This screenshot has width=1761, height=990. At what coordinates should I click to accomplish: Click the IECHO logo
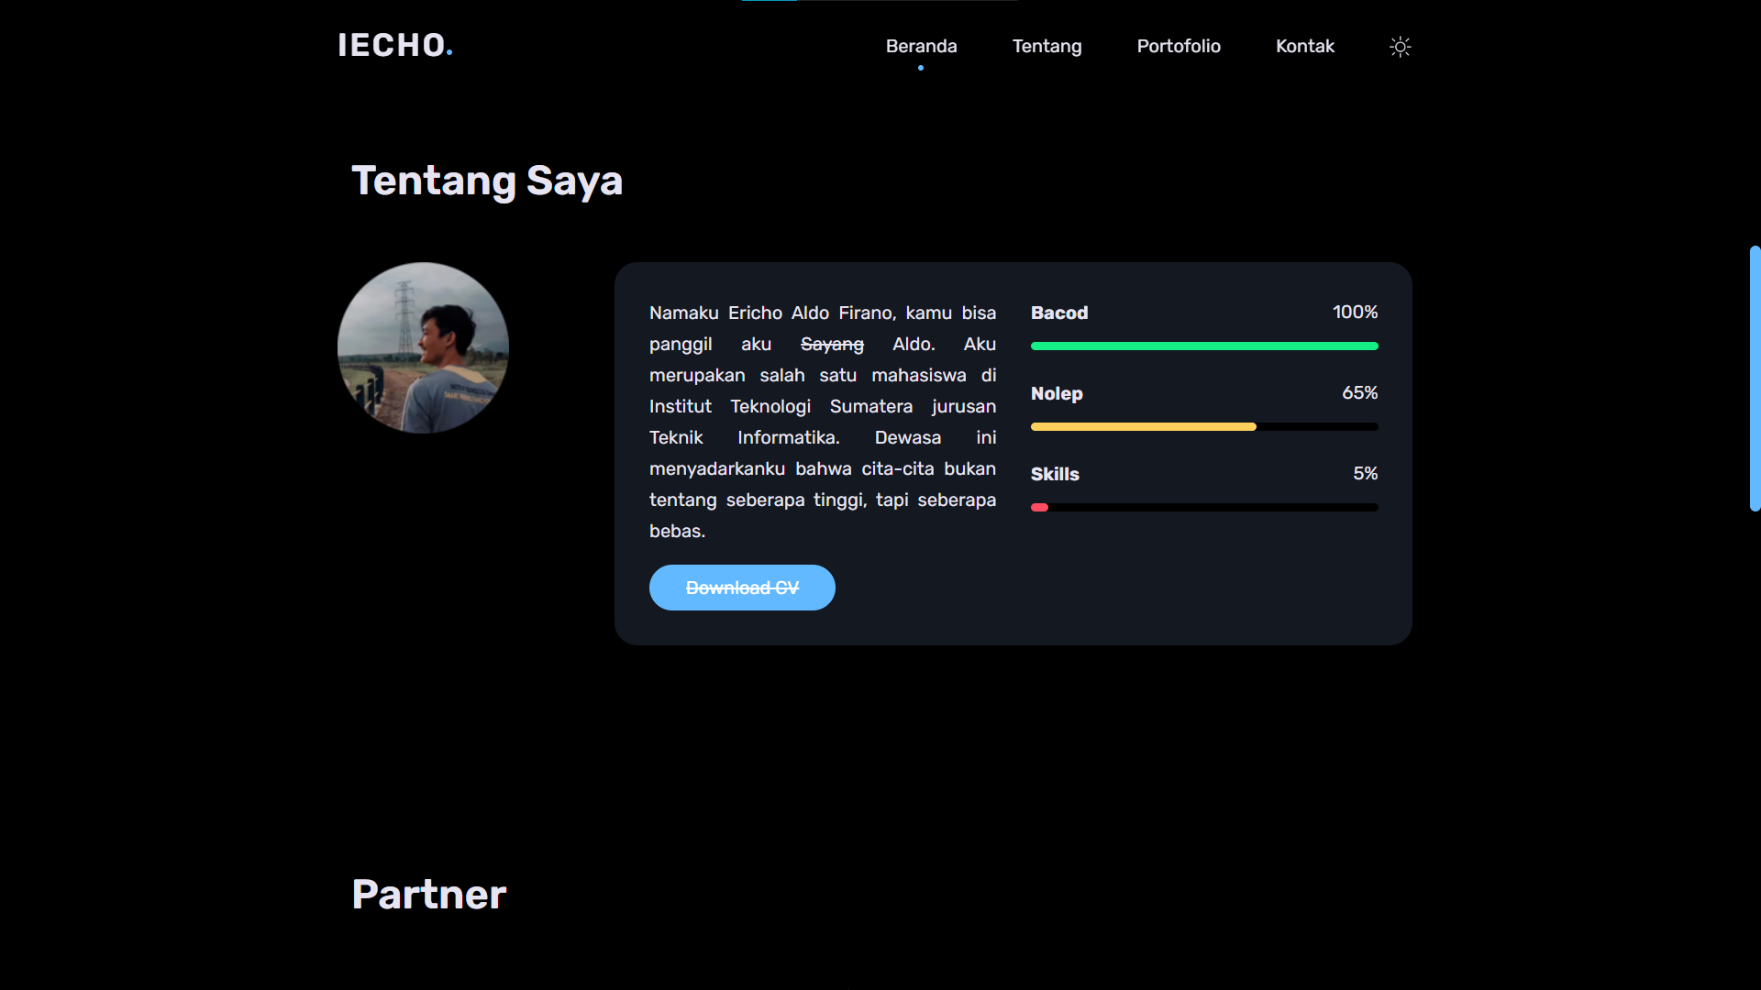pyautogui.click(x=394, y=45)
